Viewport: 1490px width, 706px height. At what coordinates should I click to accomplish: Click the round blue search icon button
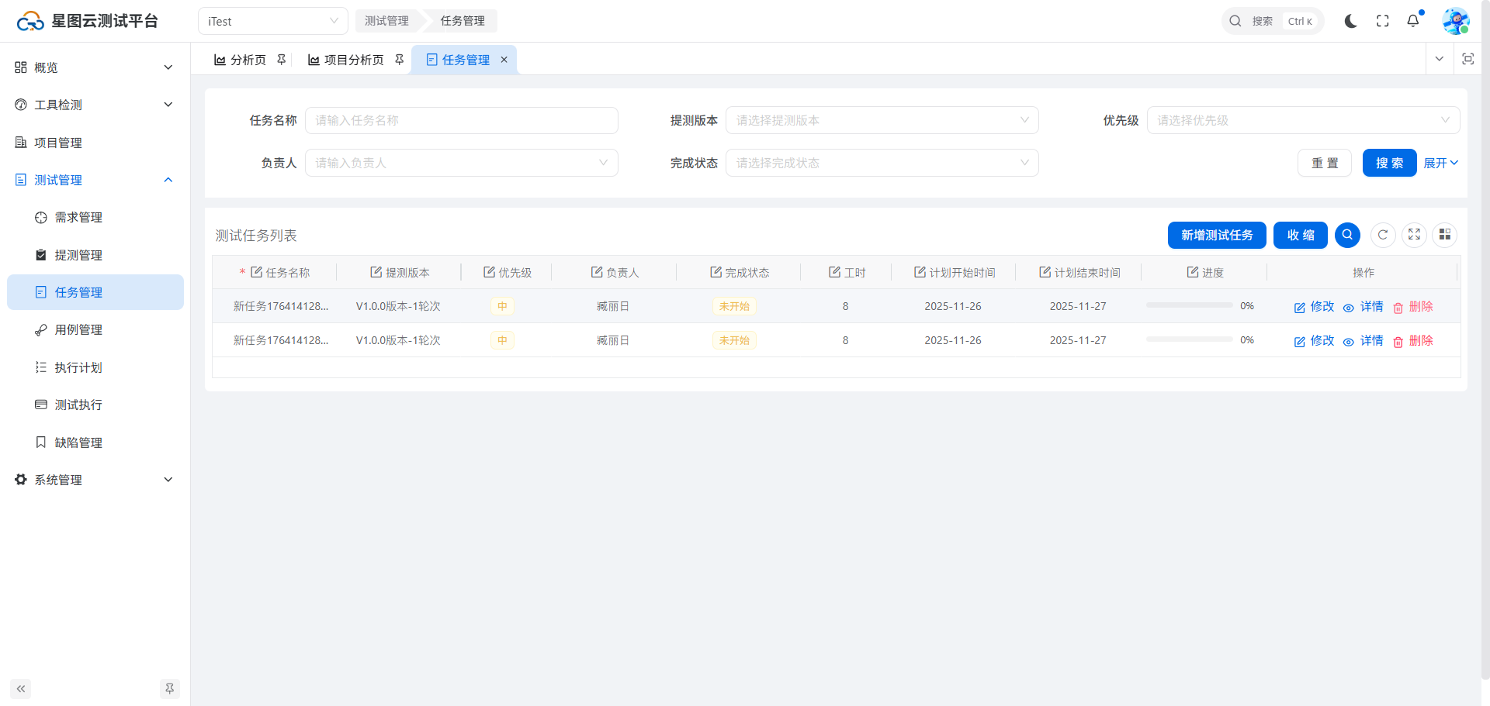tap(1347, 235)
